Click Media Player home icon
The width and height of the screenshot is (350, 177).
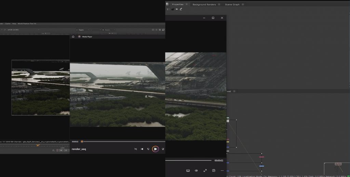73,37
